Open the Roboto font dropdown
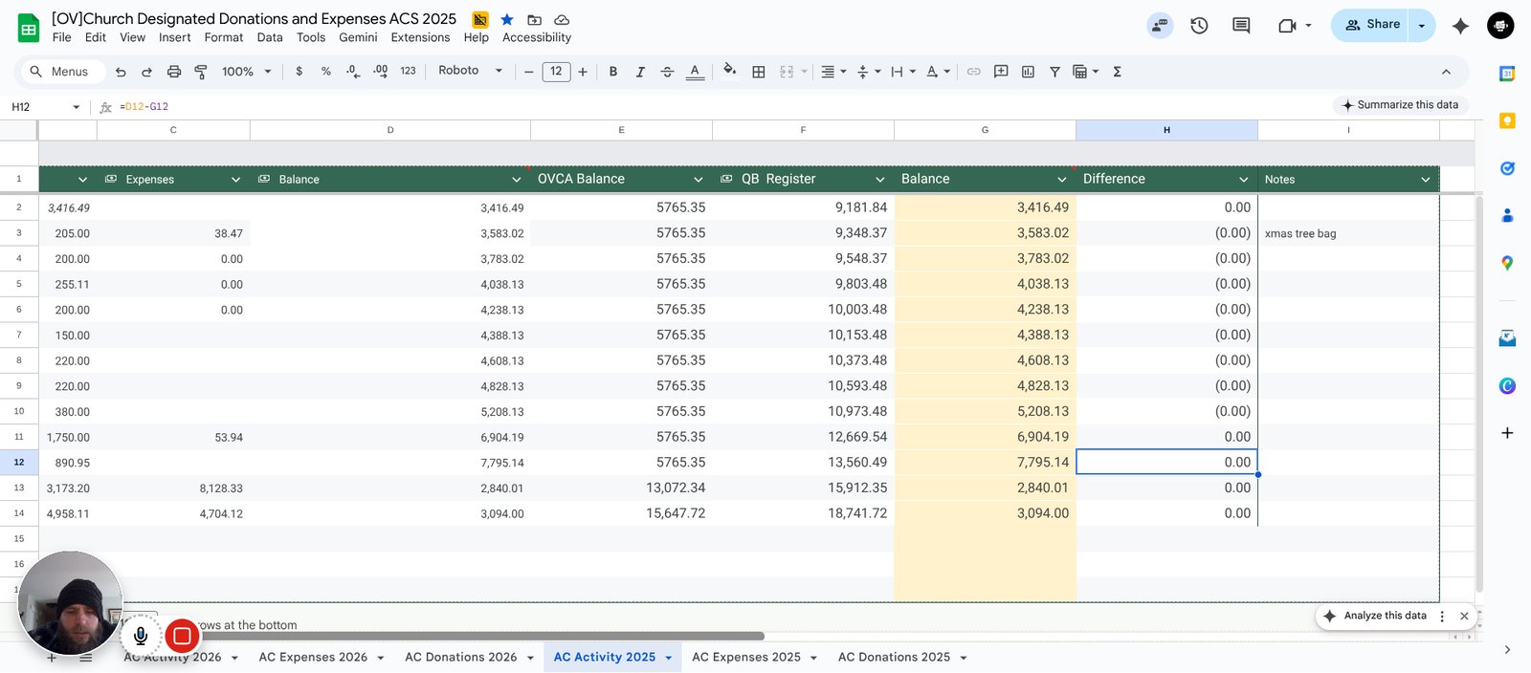This screenshot has height=673, width=1531. [470, 71]
